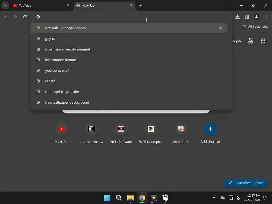
Task: Reload the current page
Action: tap(25, 17)
